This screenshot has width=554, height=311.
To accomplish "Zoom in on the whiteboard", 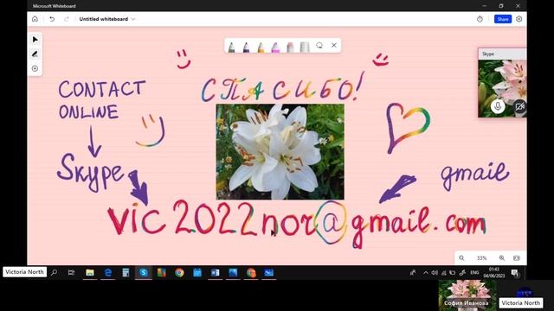I will click(502, 258).
